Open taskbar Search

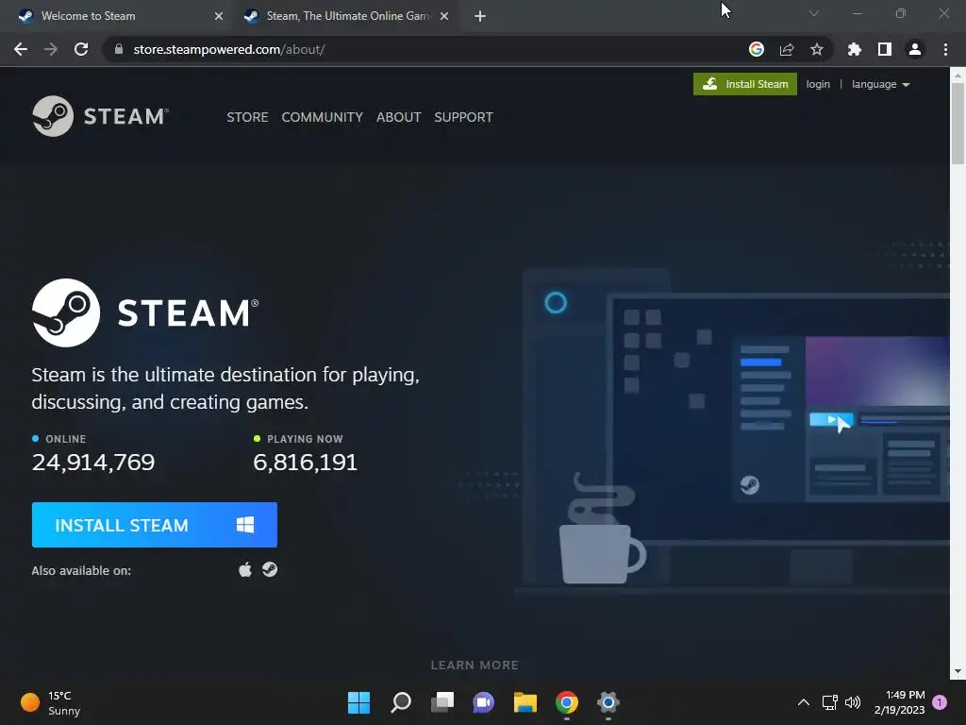[x=400, y=702]
